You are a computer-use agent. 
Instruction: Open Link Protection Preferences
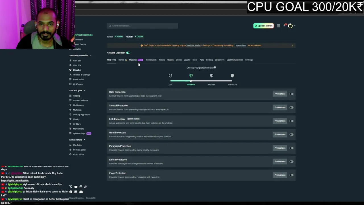(280, 121)
